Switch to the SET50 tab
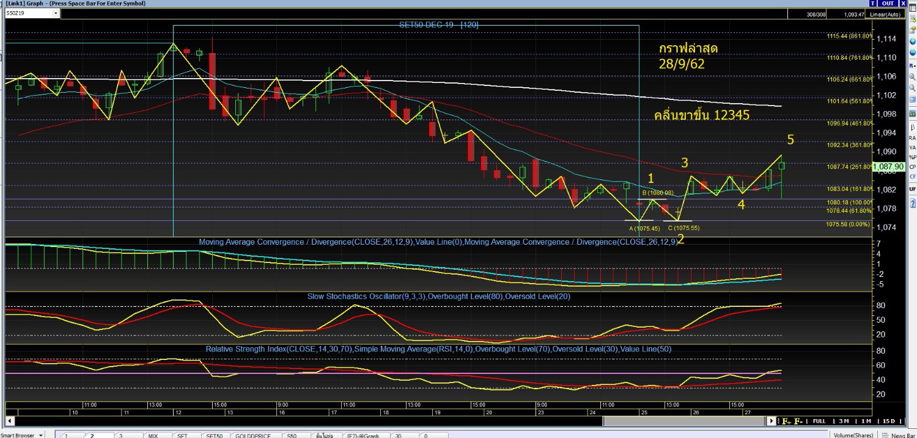Image resolution: width=917 pixels, height=438 pixels. [216, 435]
